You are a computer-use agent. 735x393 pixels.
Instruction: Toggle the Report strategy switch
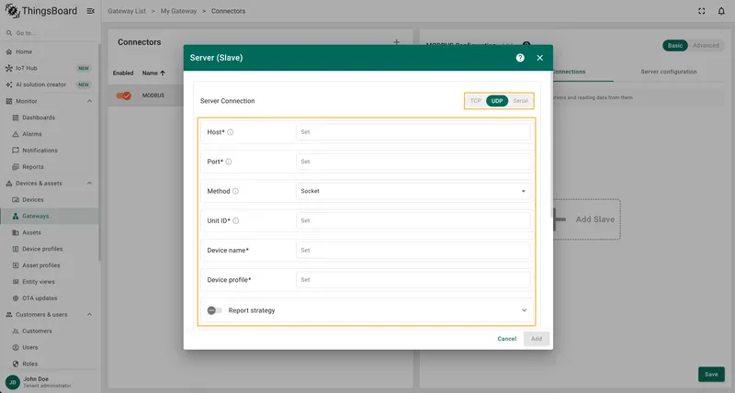point(214,310)
